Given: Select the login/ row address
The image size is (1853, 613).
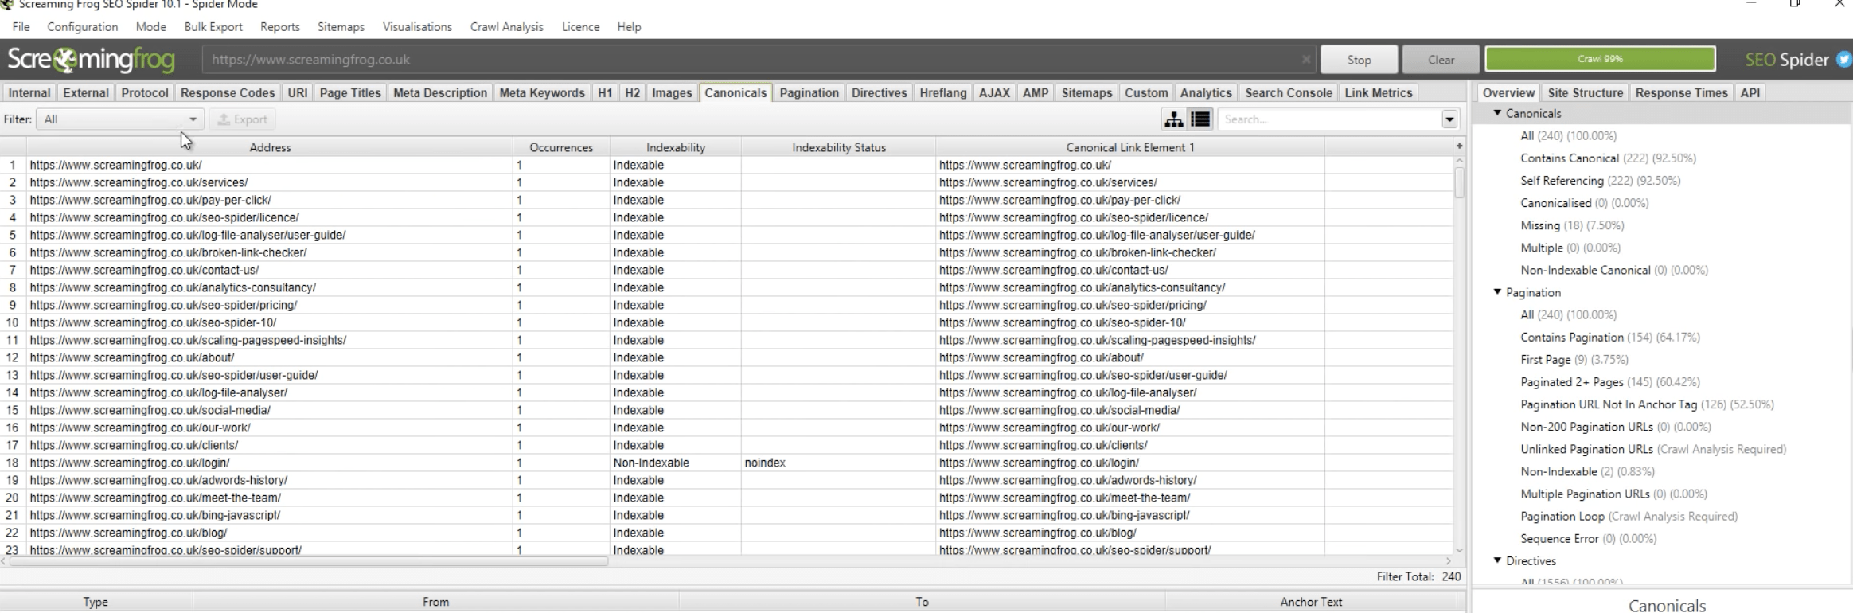Looking at the screenshot, I should (x=130, y=463).
